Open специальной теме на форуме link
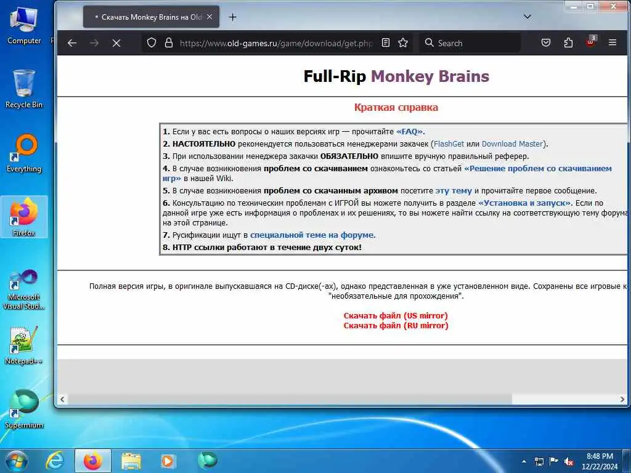631x473 pixels. click(x=312, y=235)
